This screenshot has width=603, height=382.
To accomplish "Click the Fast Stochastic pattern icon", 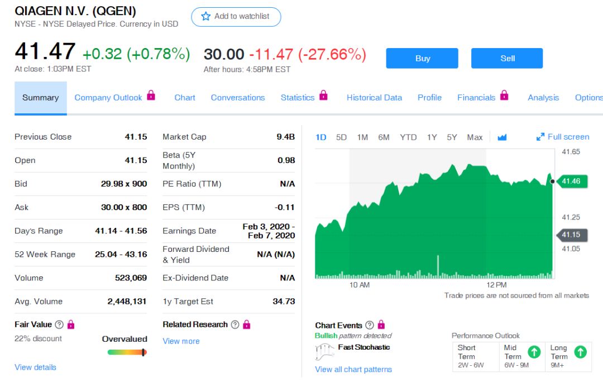I will tap(324, 351).
